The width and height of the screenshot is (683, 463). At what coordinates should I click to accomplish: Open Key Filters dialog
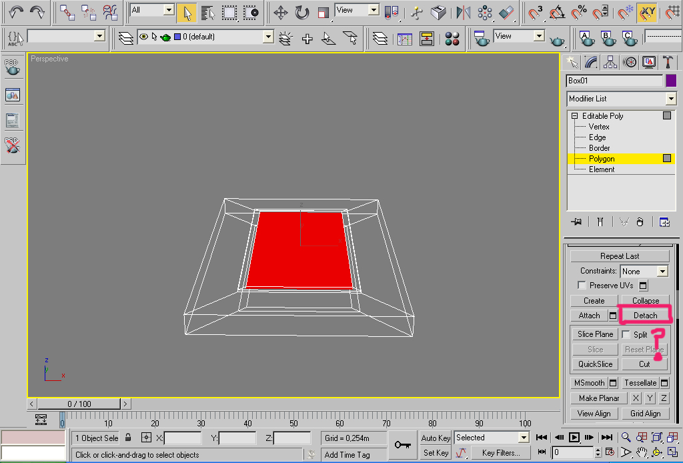501,453
